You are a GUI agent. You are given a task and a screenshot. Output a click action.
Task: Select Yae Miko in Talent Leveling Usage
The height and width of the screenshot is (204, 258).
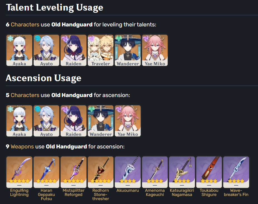(155, 50)
